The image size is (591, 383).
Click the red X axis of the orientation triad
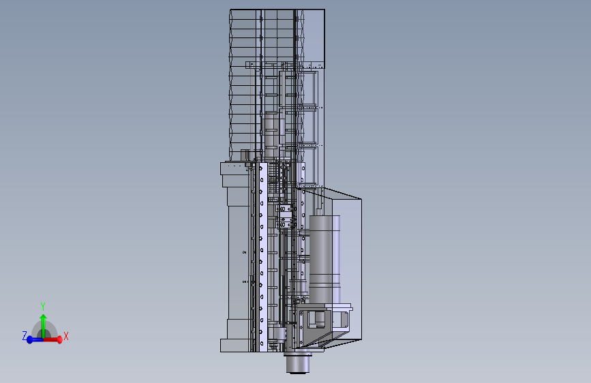pyautogui.click(x=54, y=339)
